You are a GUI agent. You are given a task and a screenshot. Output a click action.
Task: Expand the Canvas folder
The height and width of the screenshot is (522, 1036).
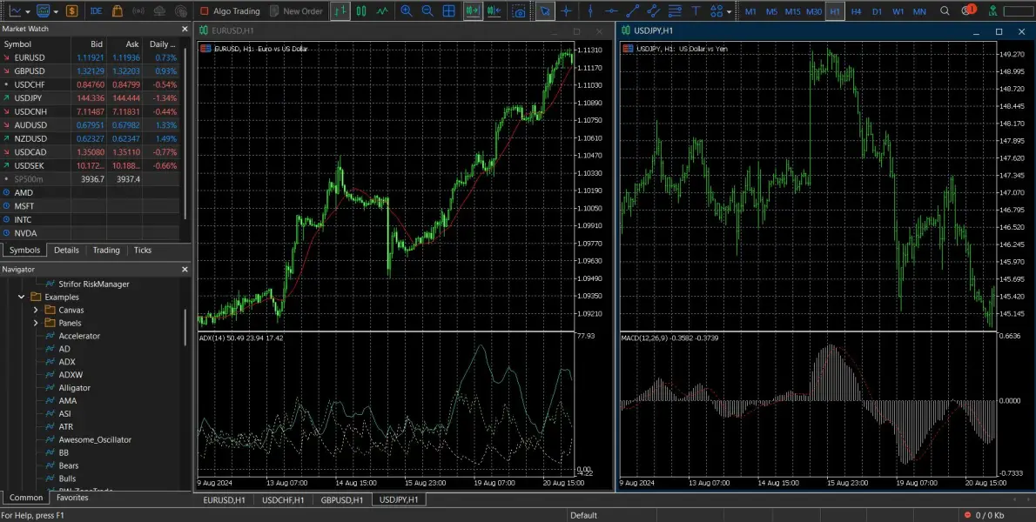pyautogui.click(x=36, y=310)
